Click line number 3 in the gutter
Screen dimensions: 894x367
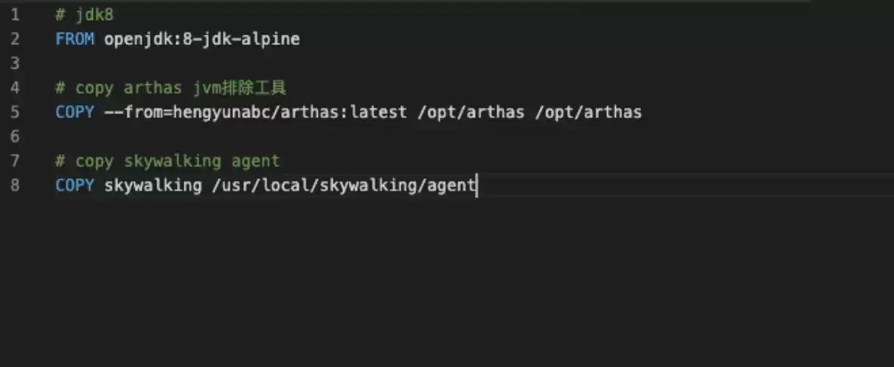15,63
